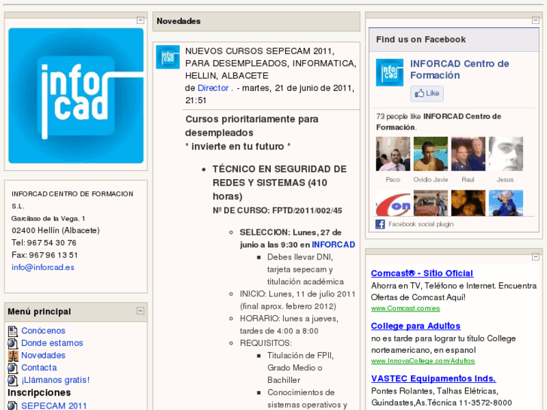Collapse the ads block with its minus icon
547x410 pixels.
[x=536, y=257]
